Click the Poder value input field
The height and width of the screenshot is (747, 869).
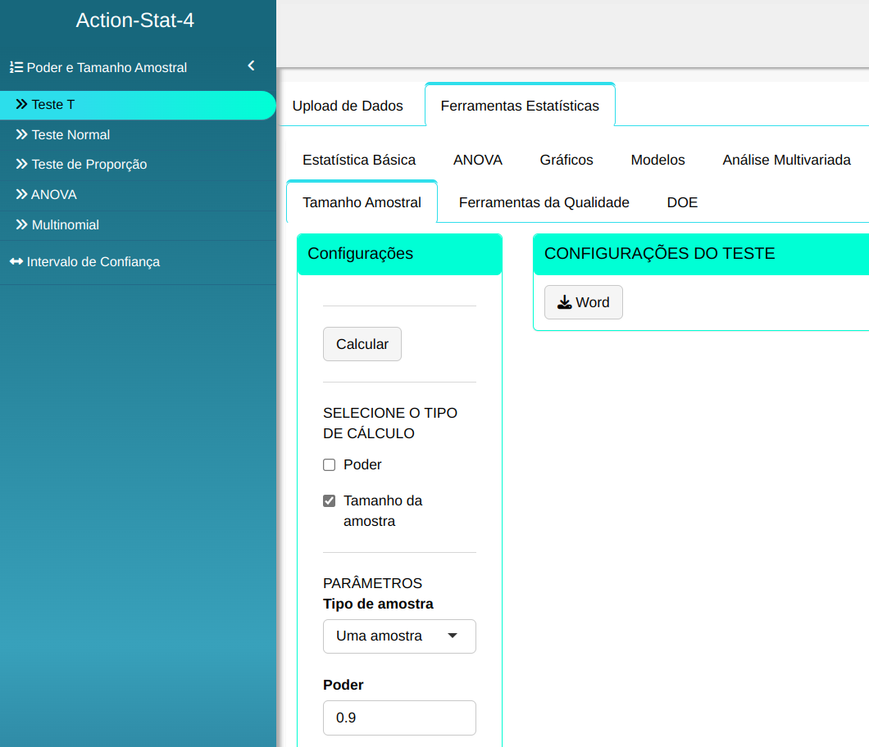coord(399,718)
